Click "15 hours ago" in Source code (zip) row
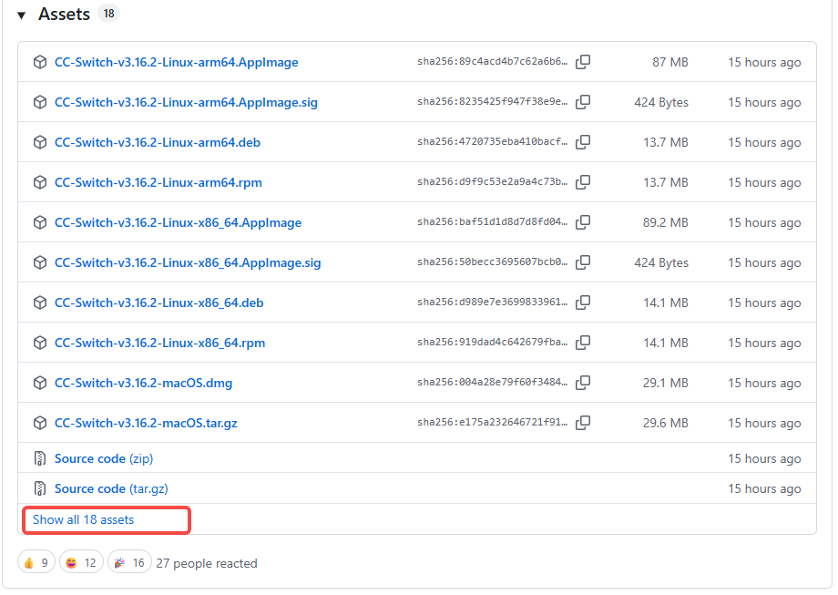This screenshot has height=595, width=838. (x=764, y=458)
